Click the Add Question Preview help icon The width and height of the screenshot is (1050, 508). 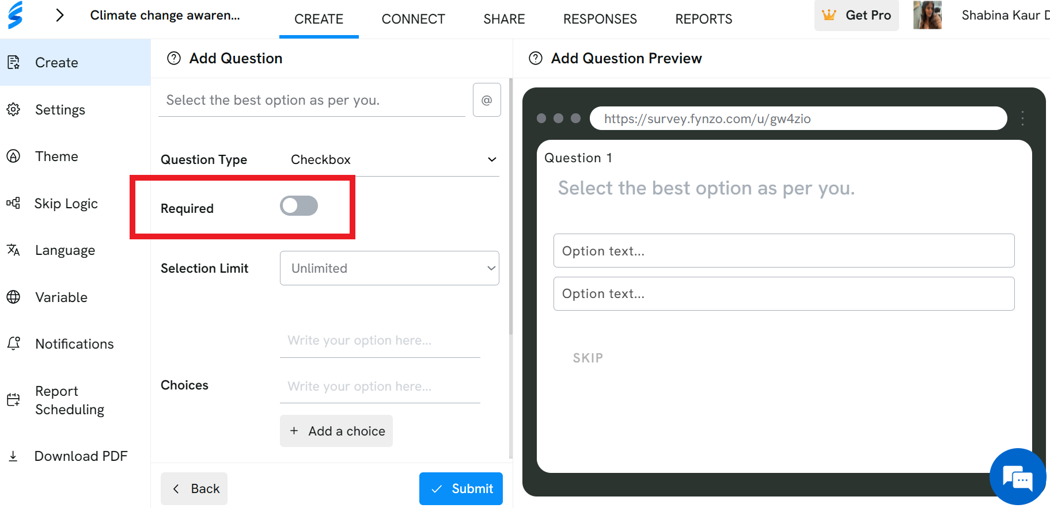pyautogui.click(x=536, y=58)
